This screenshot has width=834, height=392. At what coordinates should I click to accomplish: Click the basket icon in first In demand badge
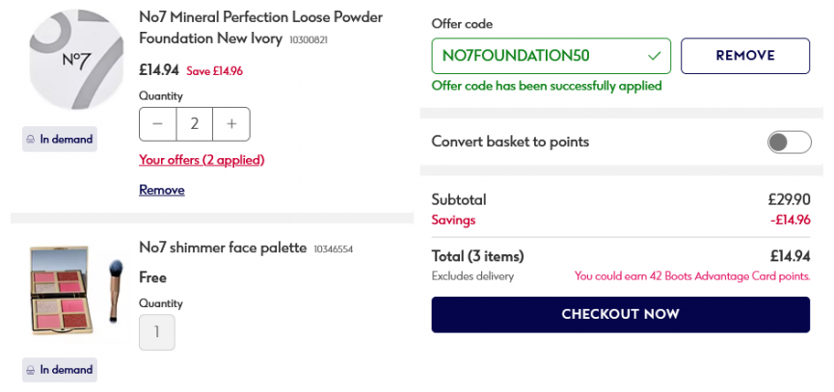(31, 139)
